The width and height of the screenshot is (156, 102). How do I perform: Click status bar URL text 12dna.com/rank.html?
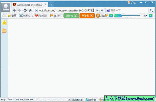(18, 99)
